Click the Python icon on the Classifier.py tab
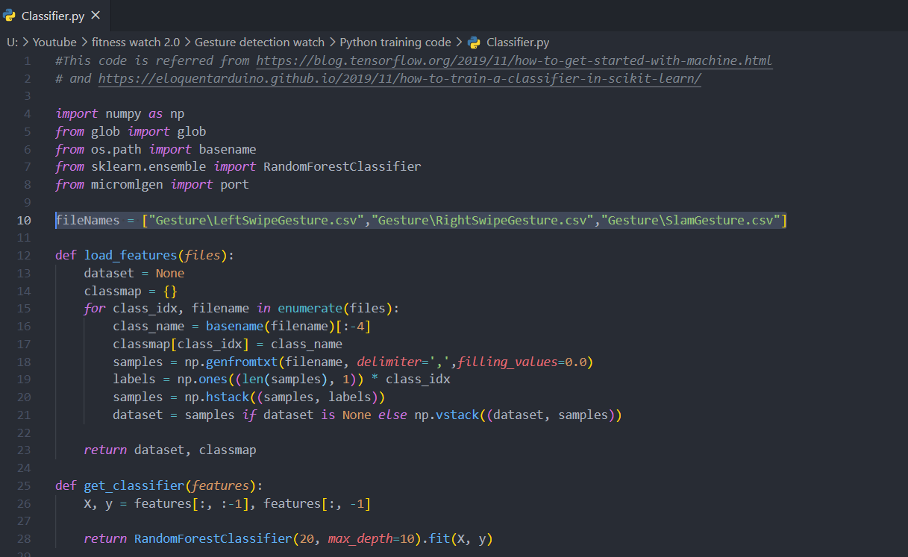This screenshot has height=557, width=908. [x=10, y=14]
